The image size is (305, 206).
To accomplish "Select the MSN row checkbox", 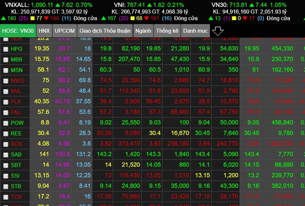I will point(6,70).
